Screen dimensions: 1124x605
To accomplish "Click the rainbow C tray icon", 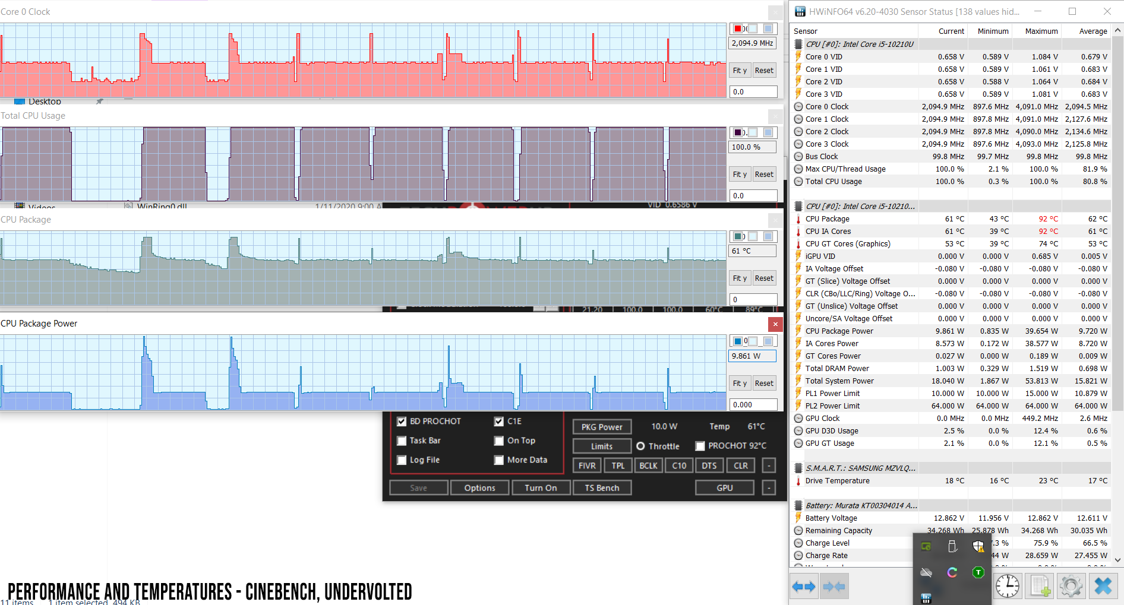I will [x=952, y=572].
